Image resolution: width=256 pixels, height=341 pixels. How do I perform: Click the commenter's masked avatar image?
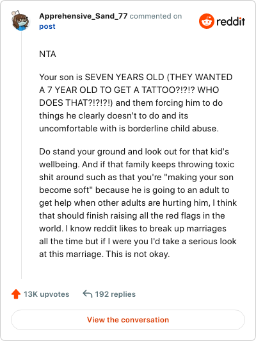(20, 21)
